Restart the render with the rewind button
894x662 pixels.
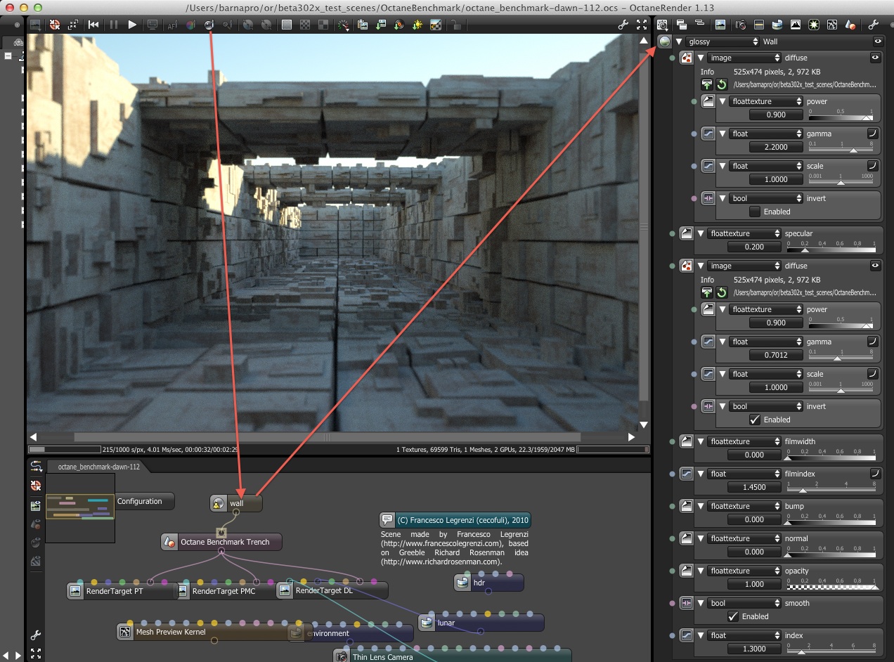[93, 25]
